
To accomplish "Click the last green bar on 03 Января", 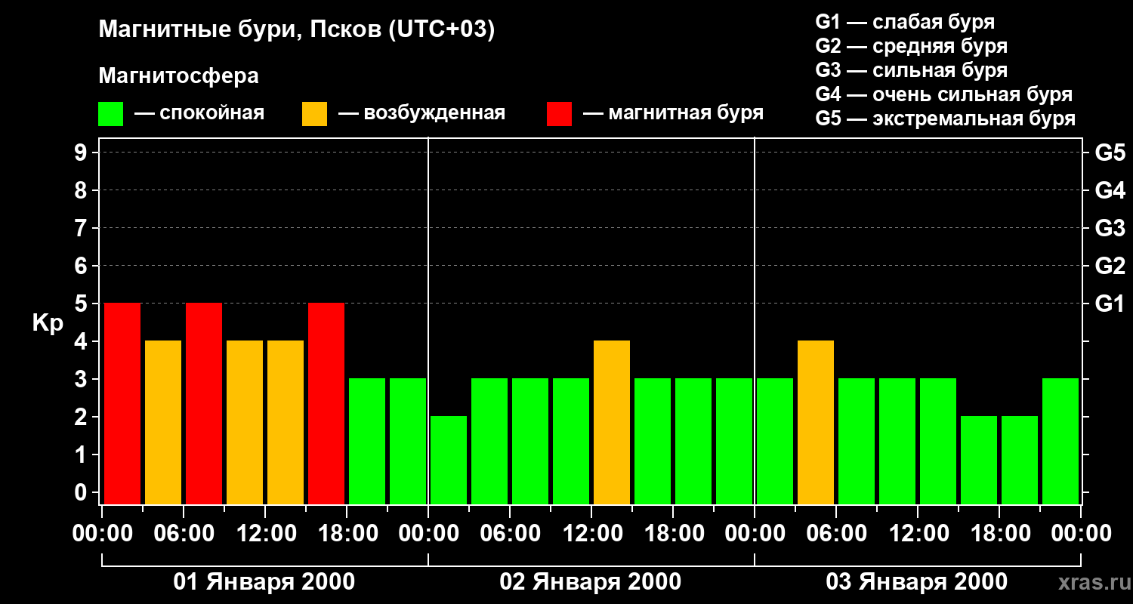I will [x=1060, y=441].
